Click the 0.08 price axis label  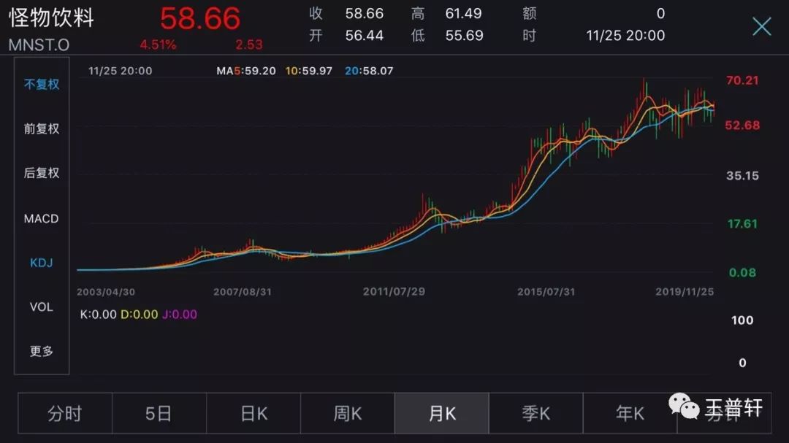[x=742, y=272]
